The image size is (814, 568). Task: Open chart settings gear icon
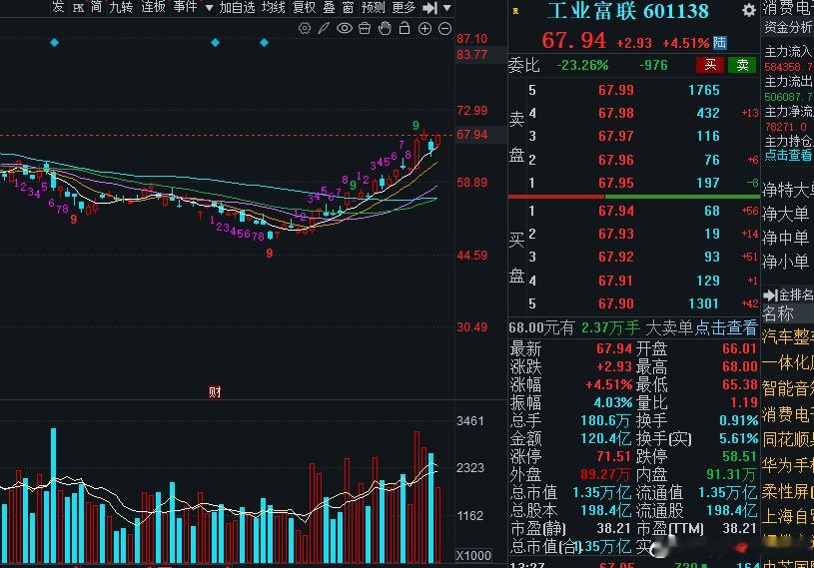pos(305,29)
